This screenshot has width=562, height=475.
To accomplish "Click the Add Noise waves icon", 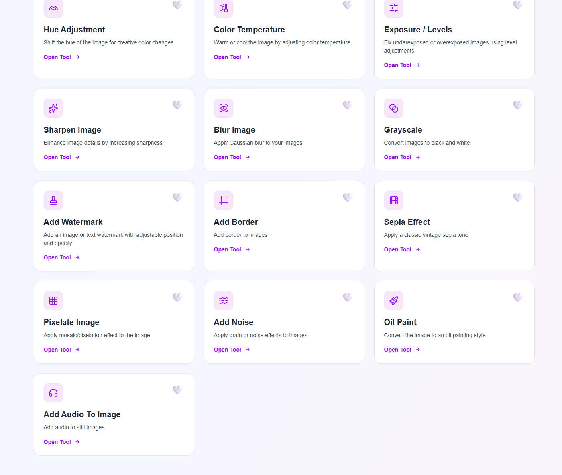I will [x=224, y=301].
